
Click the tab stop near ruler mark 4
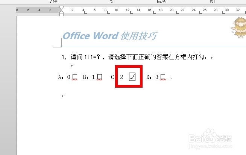pyautogui.click(x=85, y=12)
